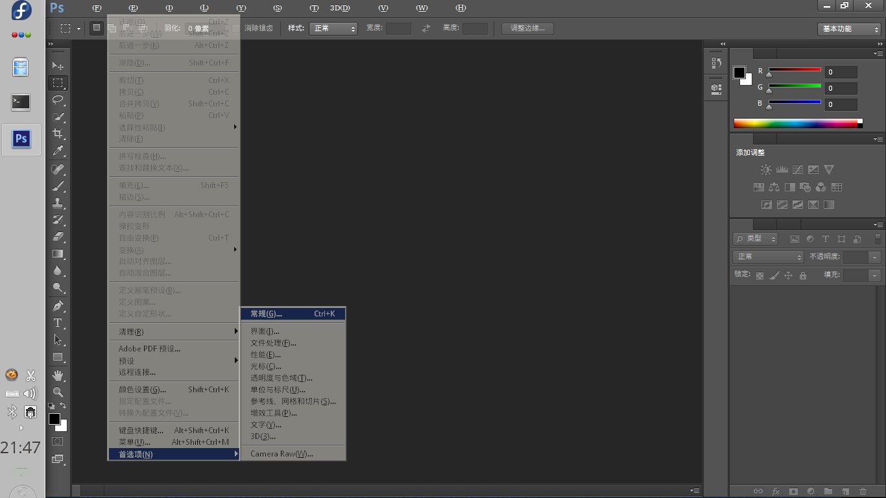Toggle filter for type layers
Viewport: 886px width, 498px height.
826,239
